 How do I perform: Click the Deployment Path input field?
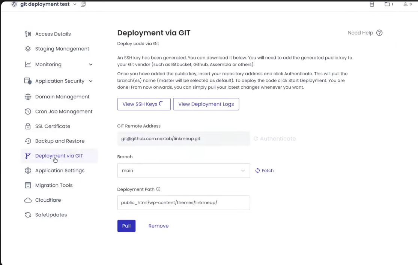point(183,202)
